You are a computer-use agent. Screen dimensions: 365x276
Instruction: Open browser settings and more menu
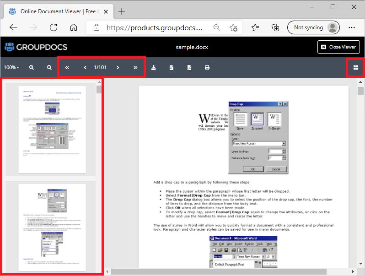coord(351,27)
